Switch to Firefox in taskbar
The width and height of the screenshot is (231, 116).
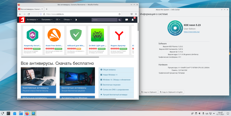coord(27,113)
